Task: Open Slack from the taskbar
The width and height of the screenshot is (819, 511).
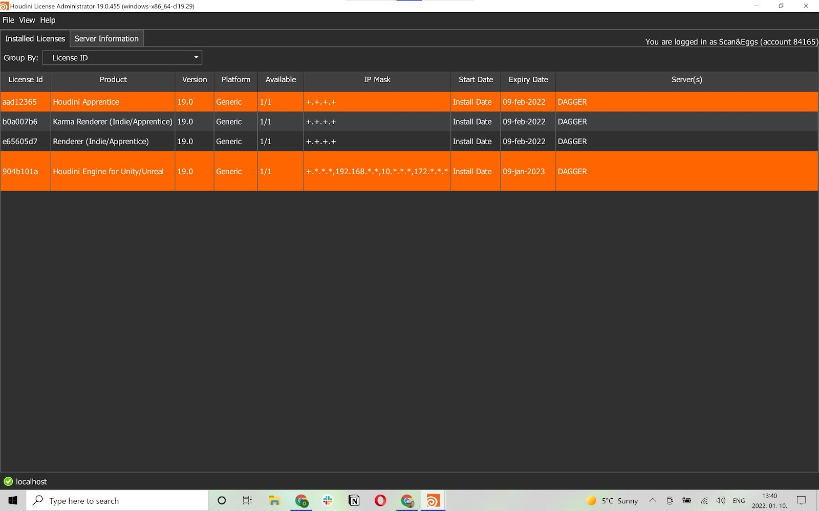Action: click(328, 501)
